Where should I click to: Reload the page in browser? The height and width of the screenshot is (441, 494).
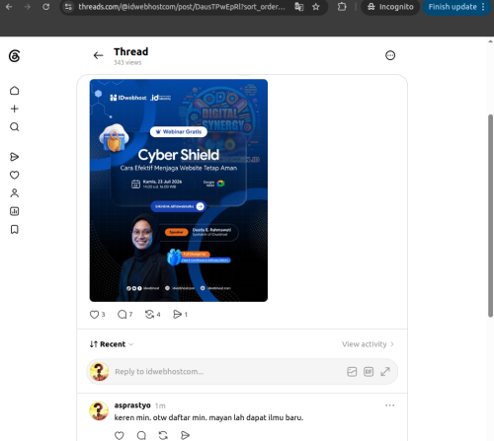tap(45, 7)
